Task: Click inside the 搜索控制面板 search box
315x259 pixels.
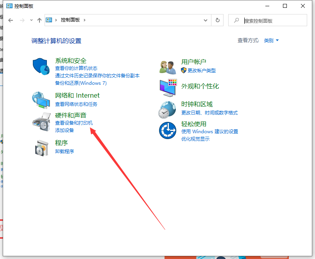Action: [x=270, y=20]
